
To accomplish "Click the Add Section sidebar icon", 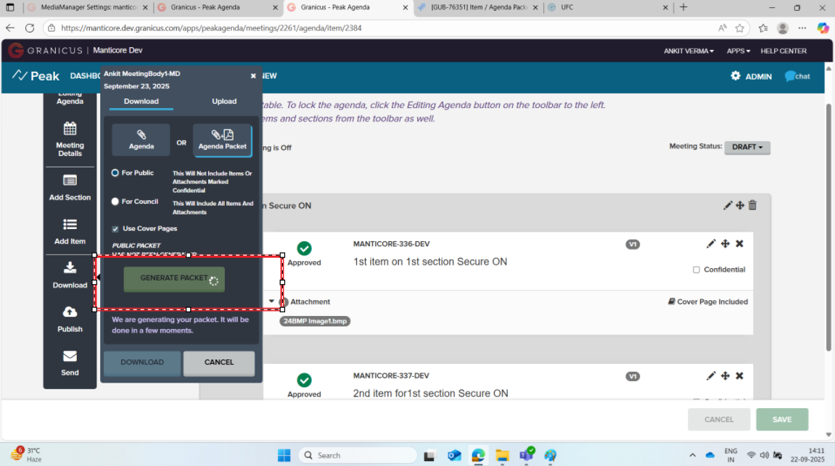I will click(70, 180).
